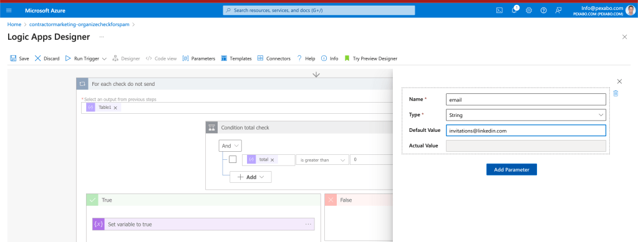Open the Condition total check header
Image resolution: width=638 pixels, height=242 pixels.
[299, 128]
